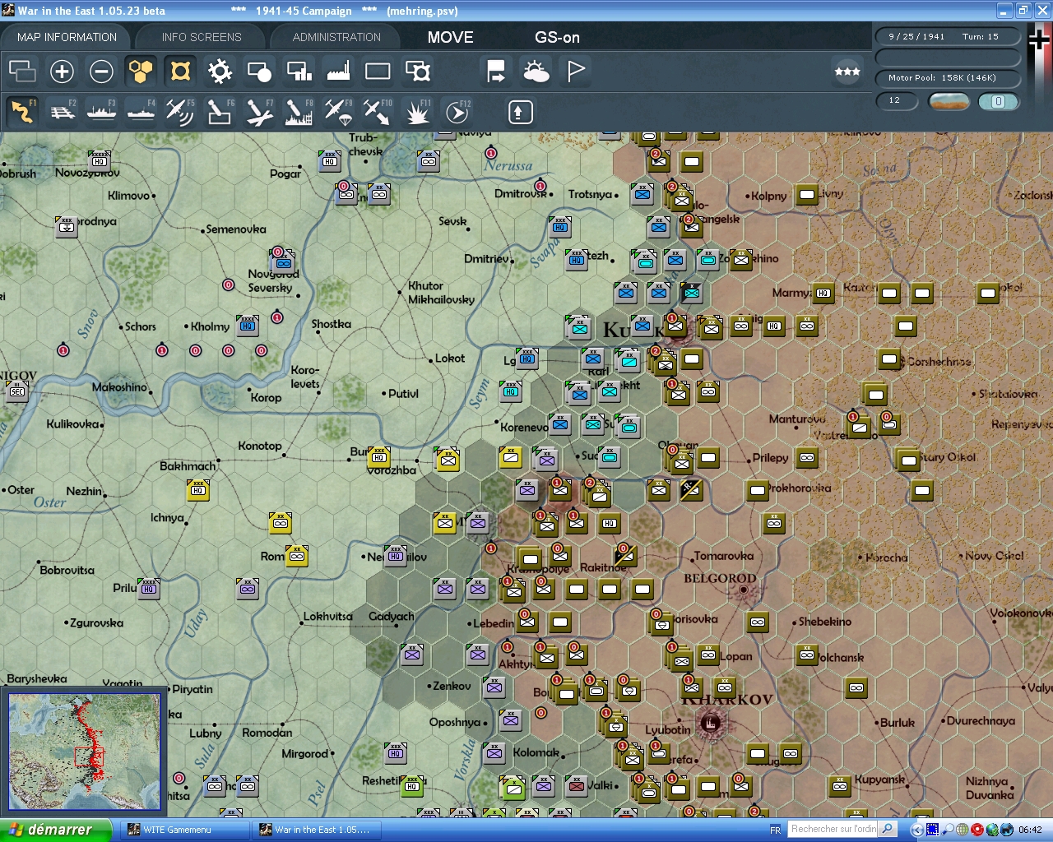Image resolution: width=1053 pixels, height=842 pixels.
Task: Zoom in with the plus icon
Action: tap(62, 72)
